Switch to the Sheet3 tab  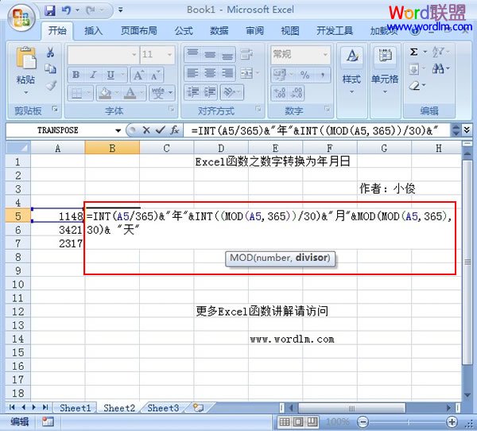tap(163, 408)
